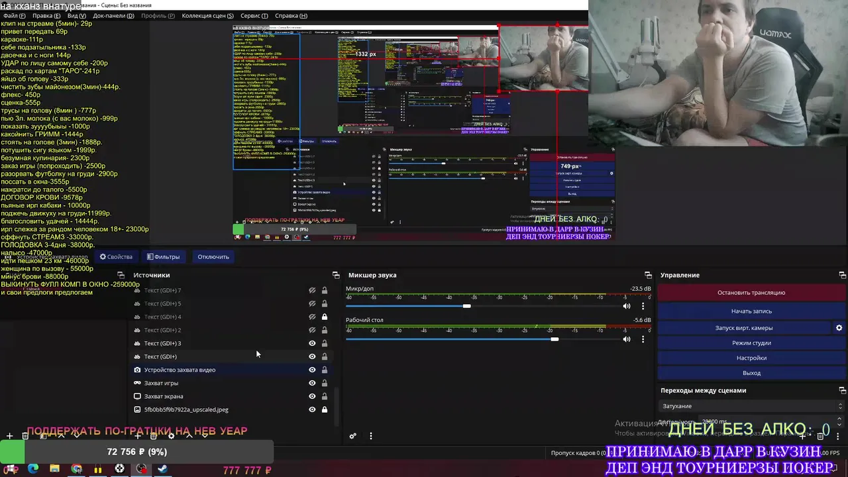Viewport: 848px width, 477px height.
Task: Open the Коллекция сцен menu
Action: 207,15
